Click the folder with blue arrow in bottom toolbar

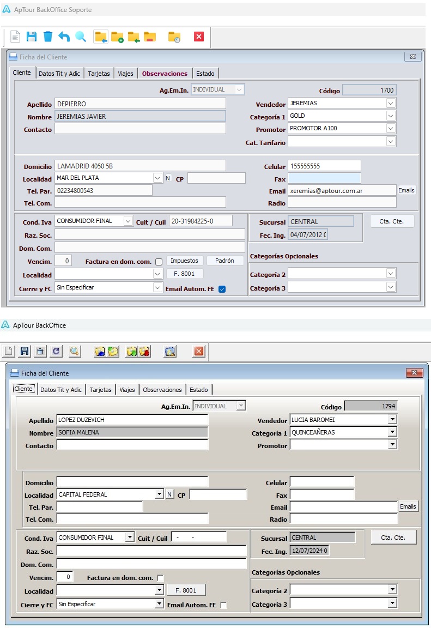point(100,351)
